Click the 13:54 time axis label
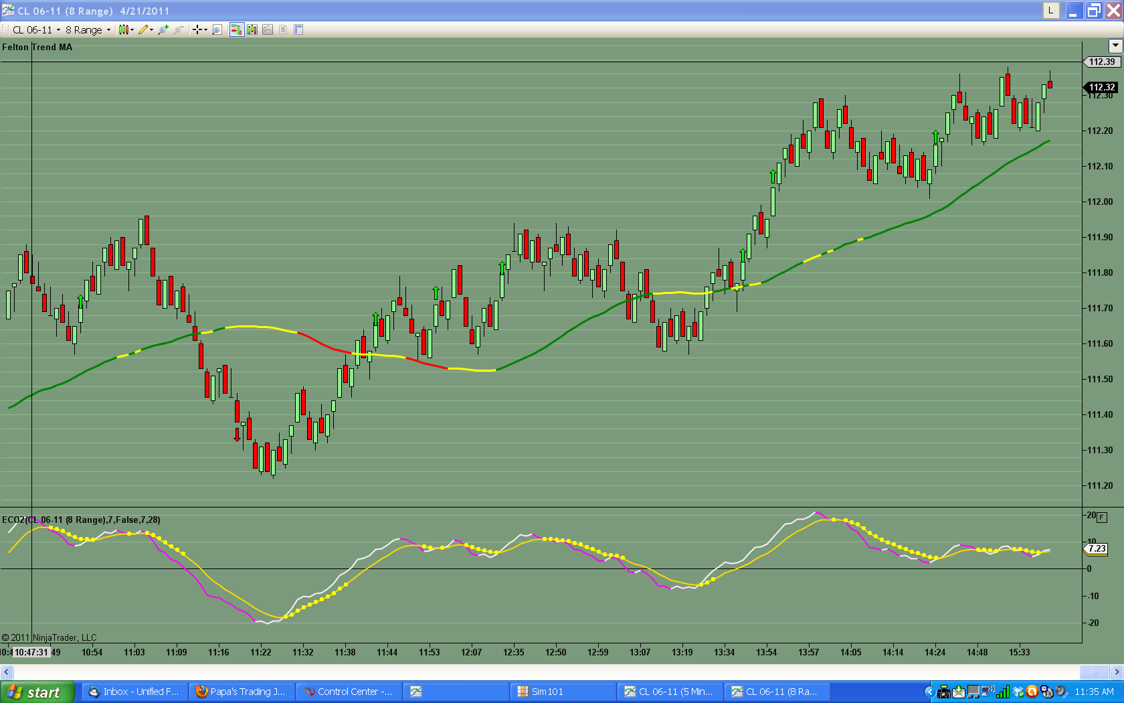The image size is (1124, 703). [x=767, y=652]
